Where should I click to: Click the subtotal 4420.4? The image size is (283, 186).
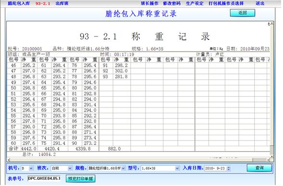pyautogui.click(x=52, y=149)
